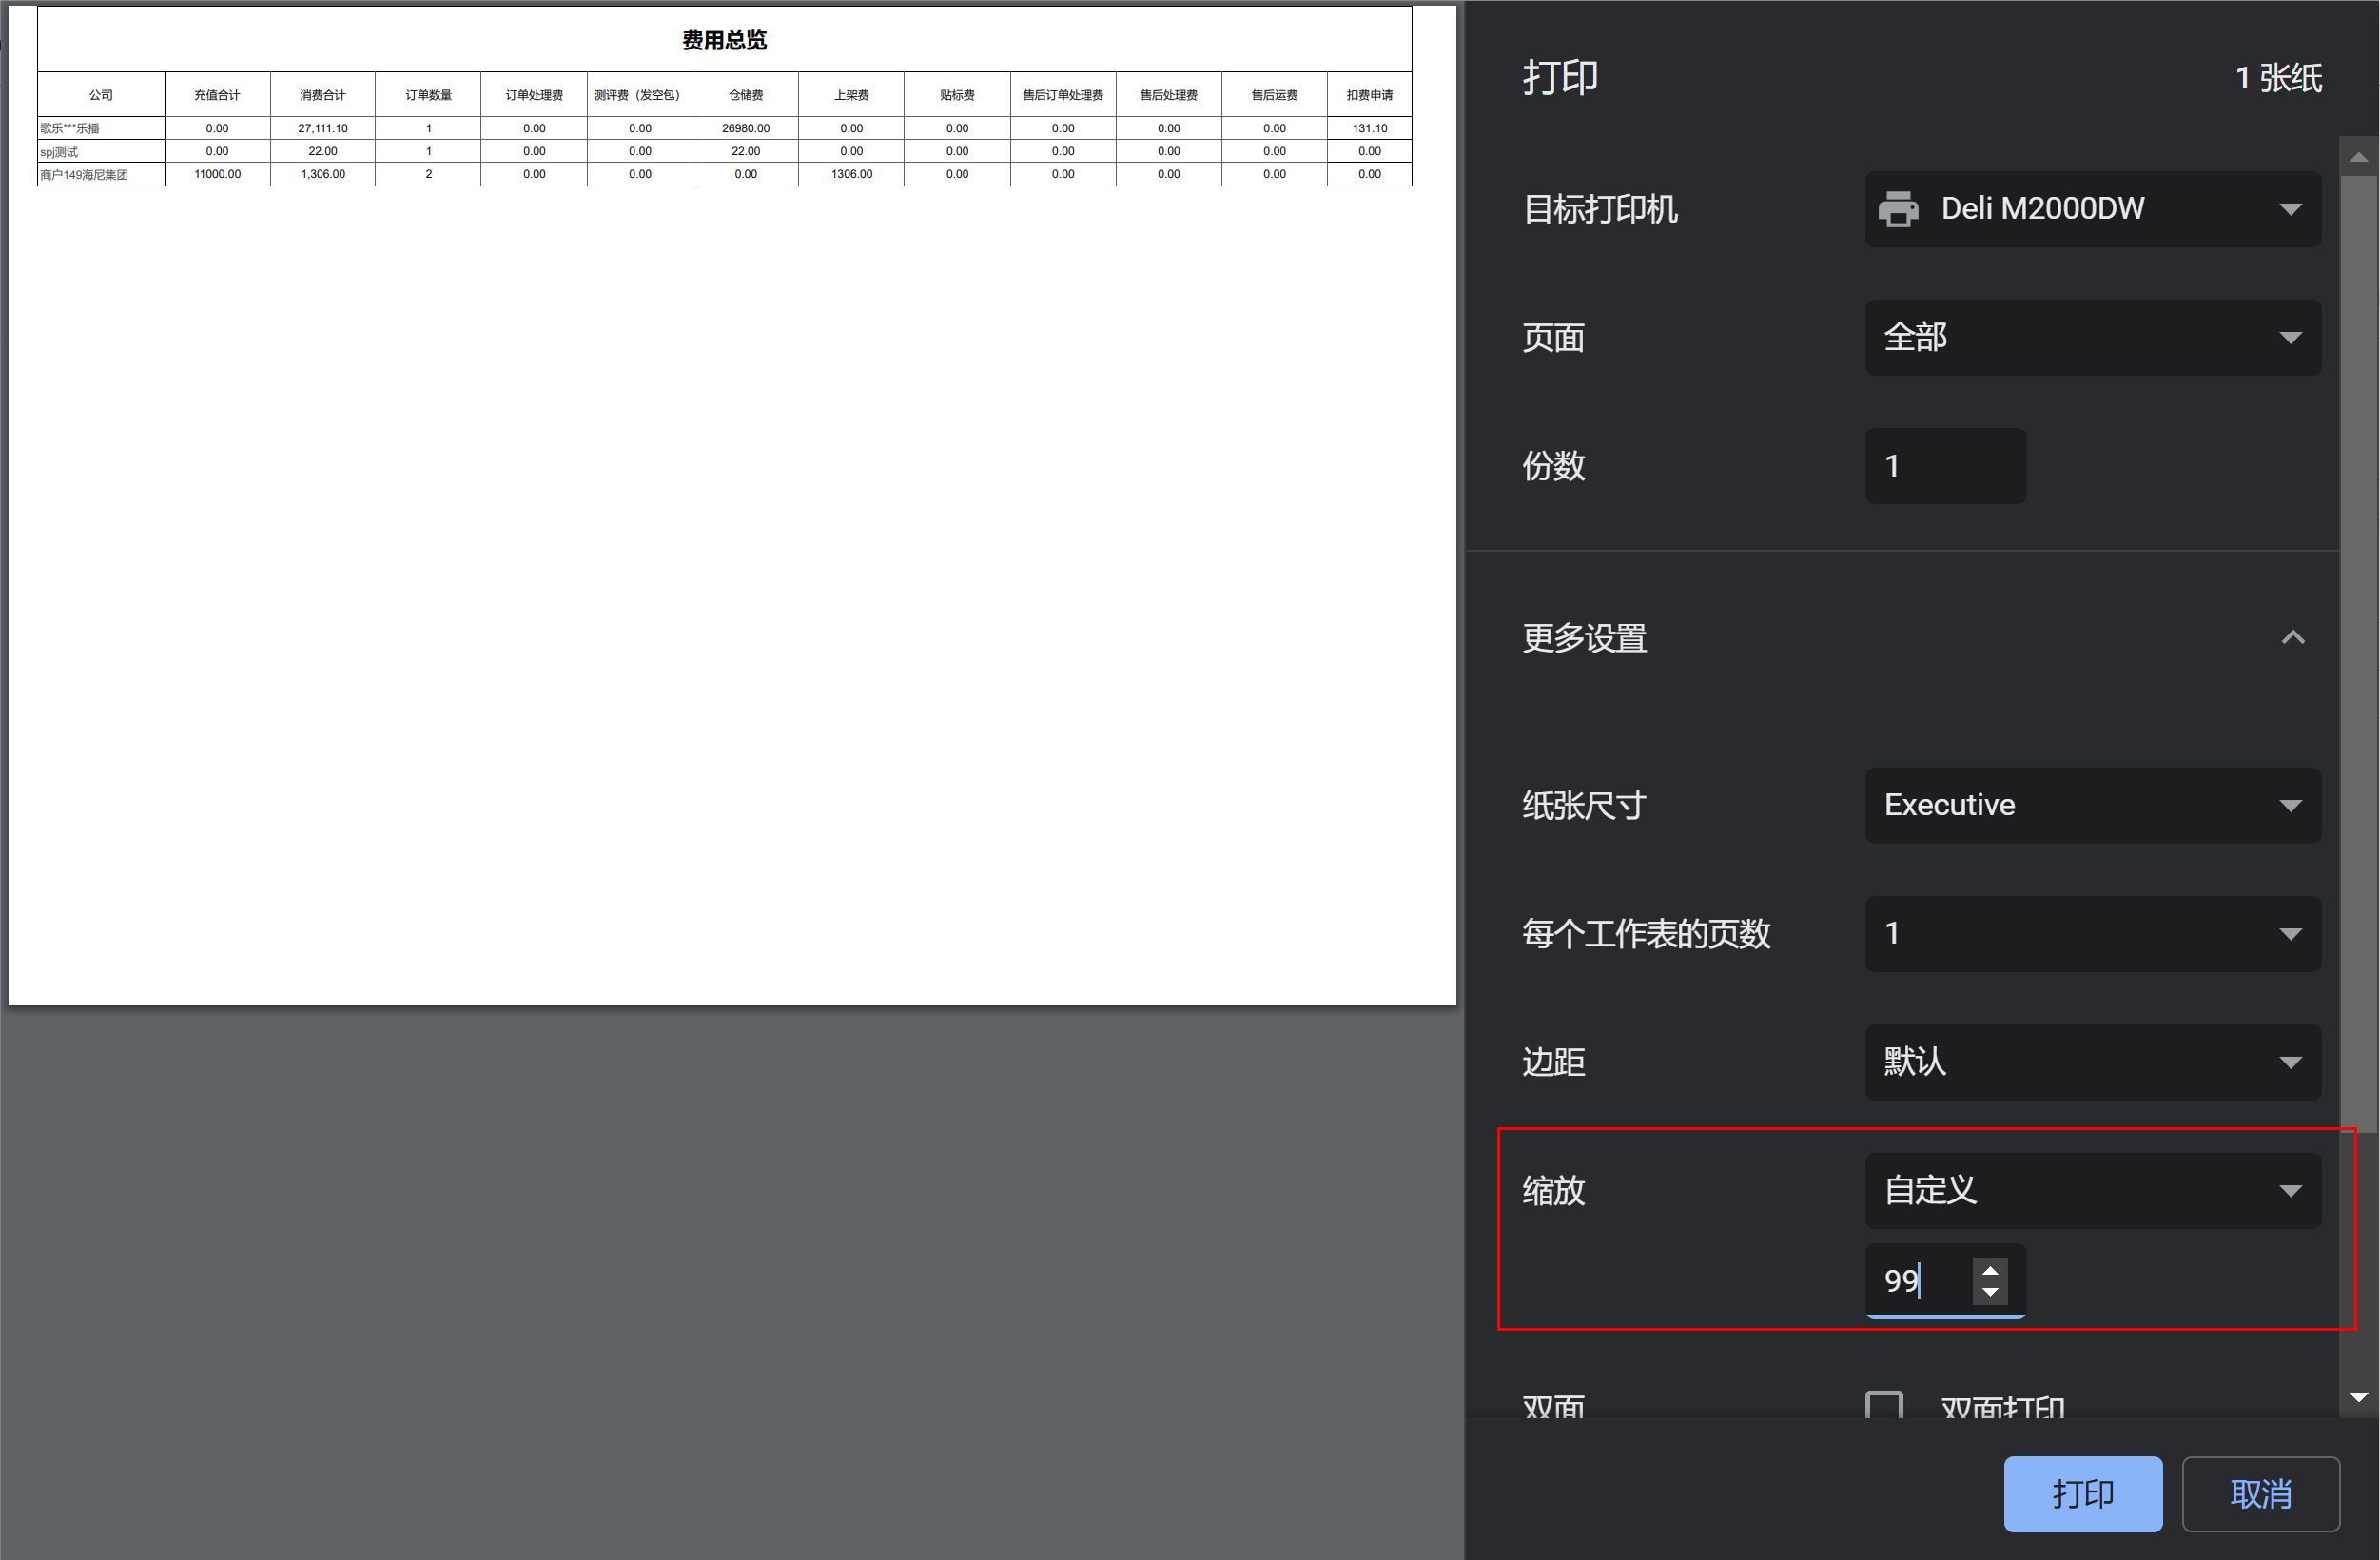Click the 26980.00 storage fee cell

(746, 128)
